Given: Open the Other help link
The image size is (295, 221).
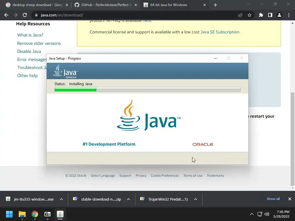Looking at the screenshot, I should point(27,76).
